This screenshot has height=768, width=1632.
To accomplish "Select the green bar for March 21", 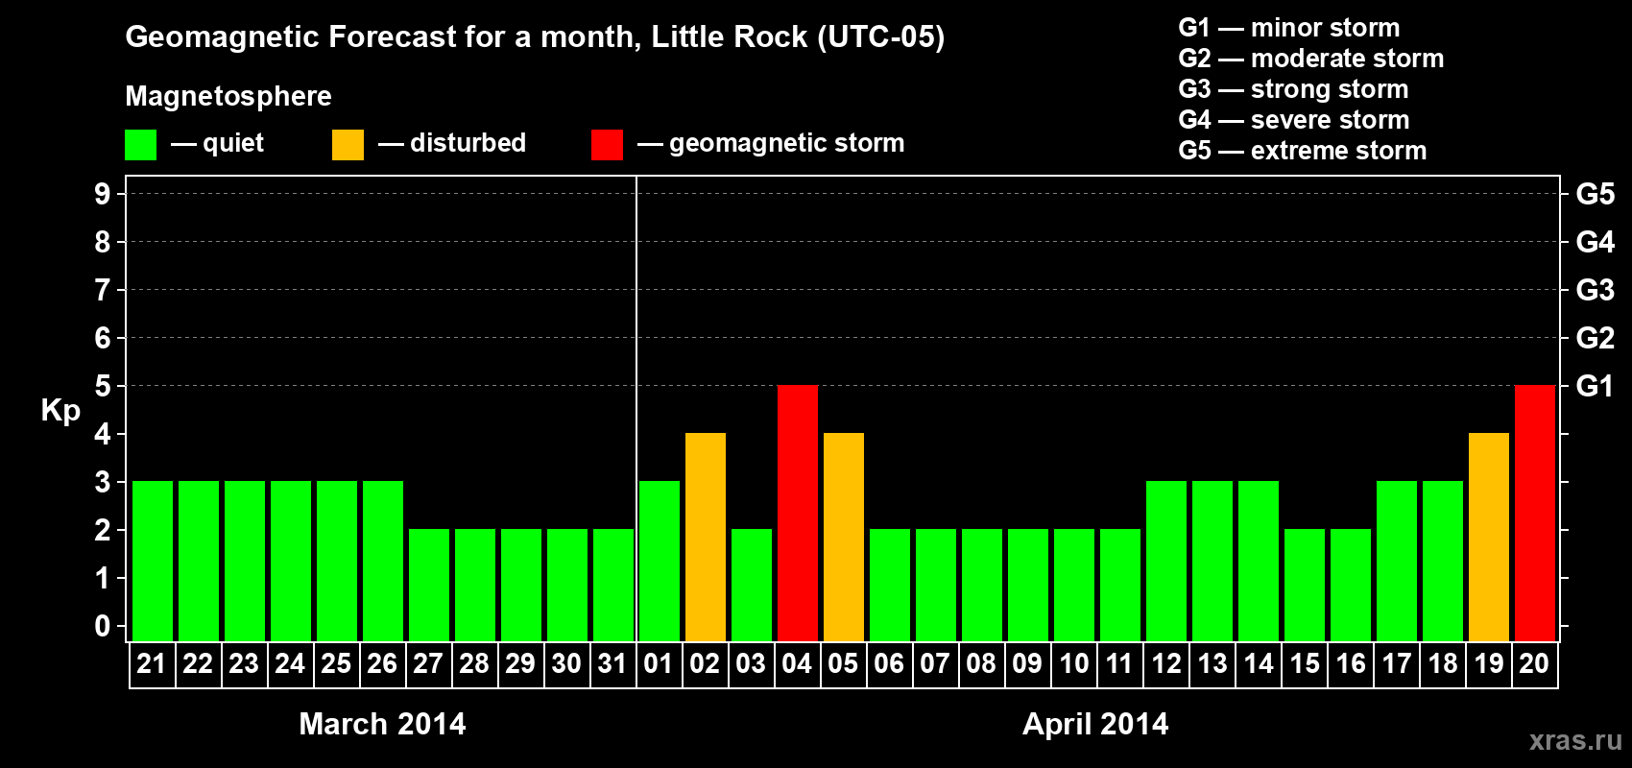I will [153, 561].
